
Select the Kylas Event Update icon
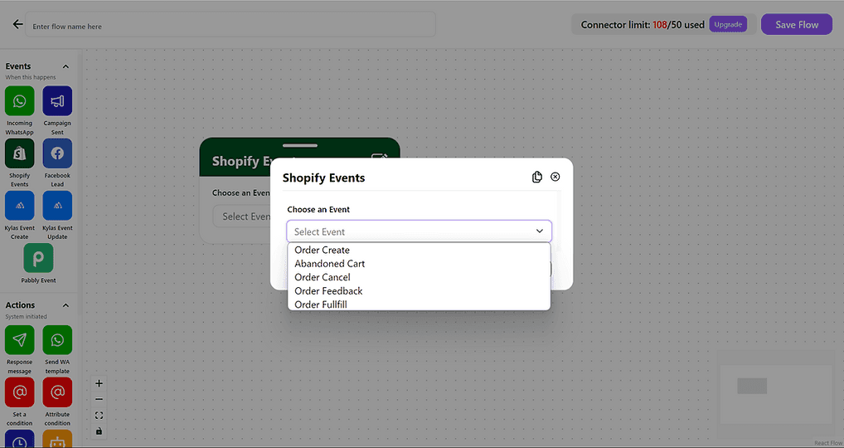coord(57,206)
